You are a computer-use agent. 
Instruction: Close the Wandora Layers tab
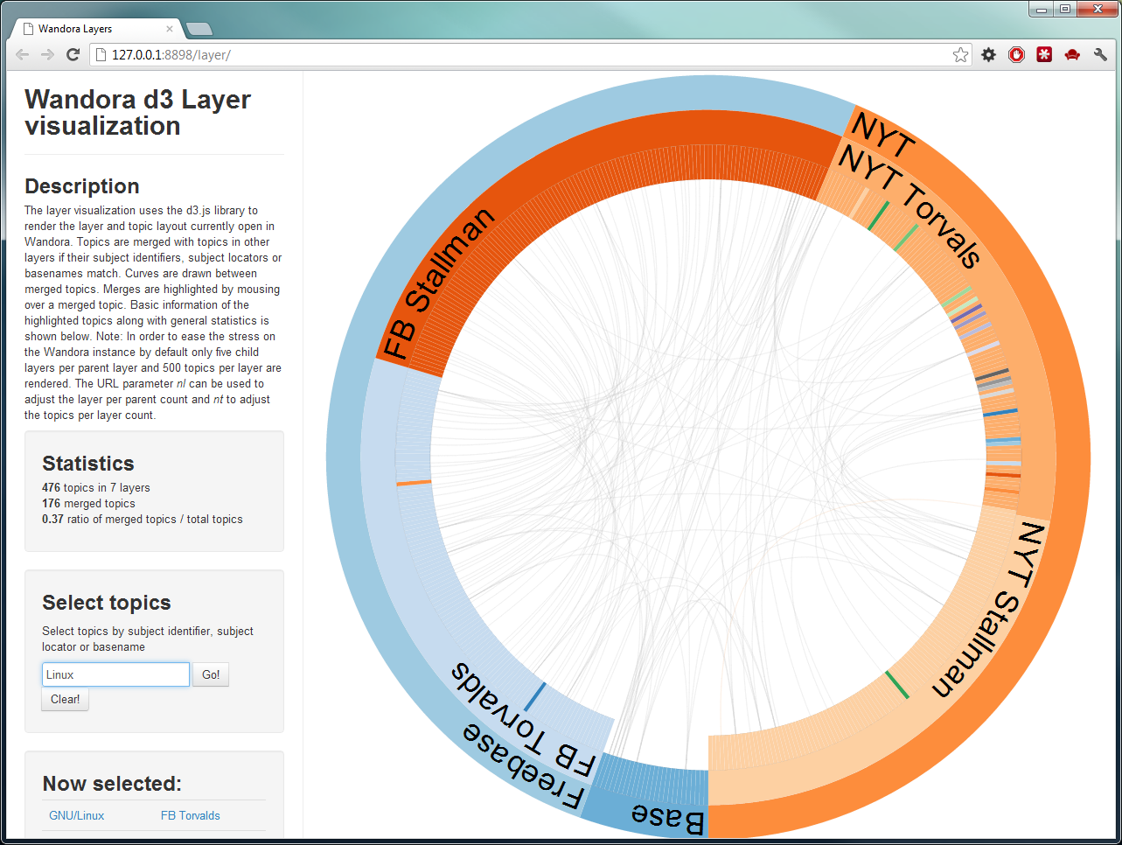pyautogui.click(x=170, y=29)
